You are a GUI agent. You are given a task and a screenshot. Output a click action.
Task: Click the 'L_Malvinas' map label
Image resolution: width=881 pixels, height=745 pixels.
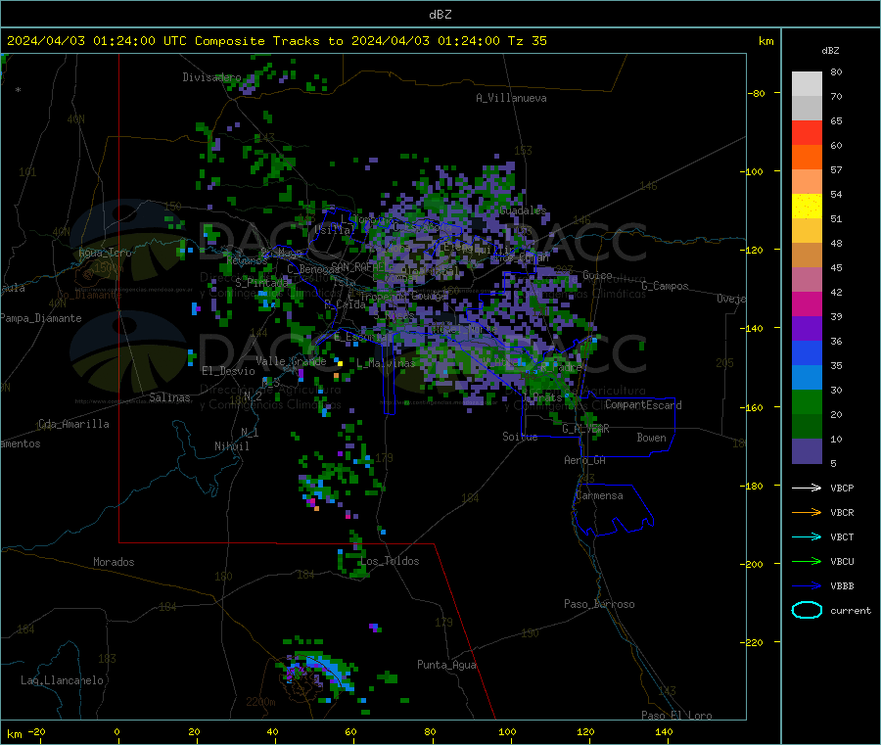pyautogui.click(x=386, y=363)
